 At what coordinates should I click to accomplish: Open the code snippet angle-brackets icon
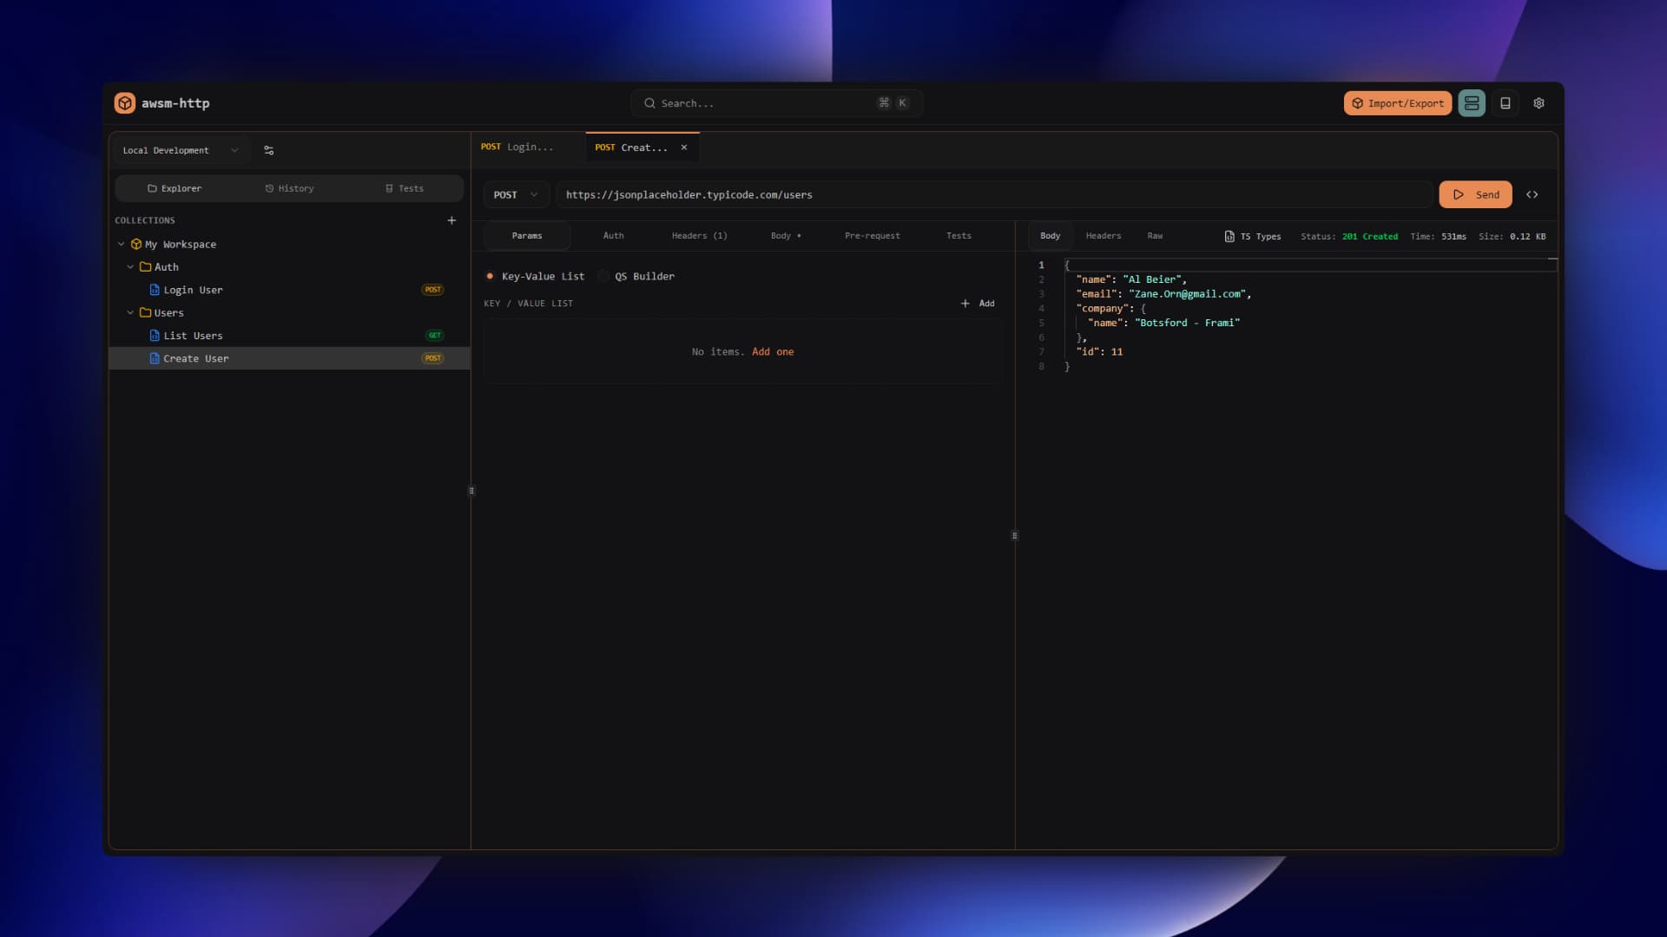(1532, 194)
